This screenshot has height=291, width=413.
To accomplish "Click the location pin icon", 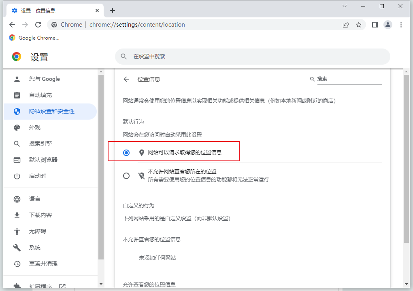I will 141,153.
